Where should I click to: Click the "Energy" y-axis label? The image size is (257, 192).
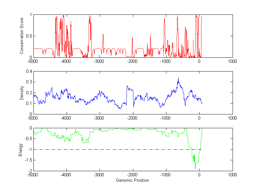coord(21,149)
